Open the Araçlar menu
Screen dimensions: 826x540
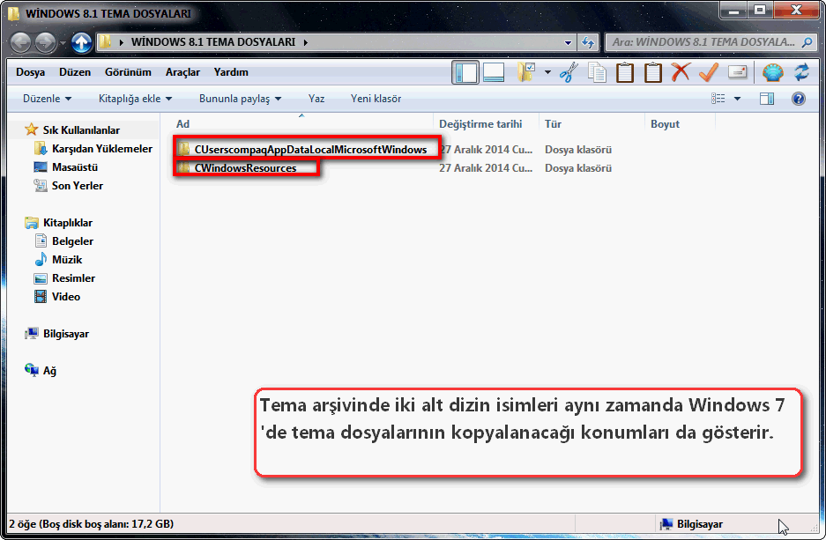coord(182,72)
